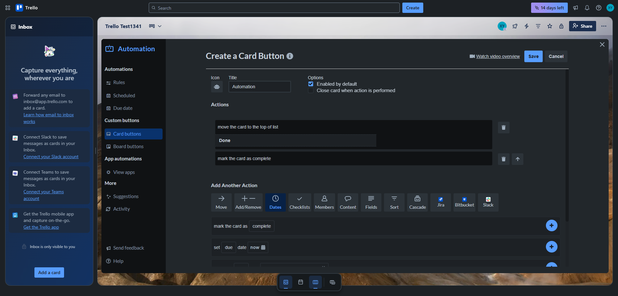Toggle the Planner calendar in bottom bar
This screenshot has height=296, width=618.
301,282
